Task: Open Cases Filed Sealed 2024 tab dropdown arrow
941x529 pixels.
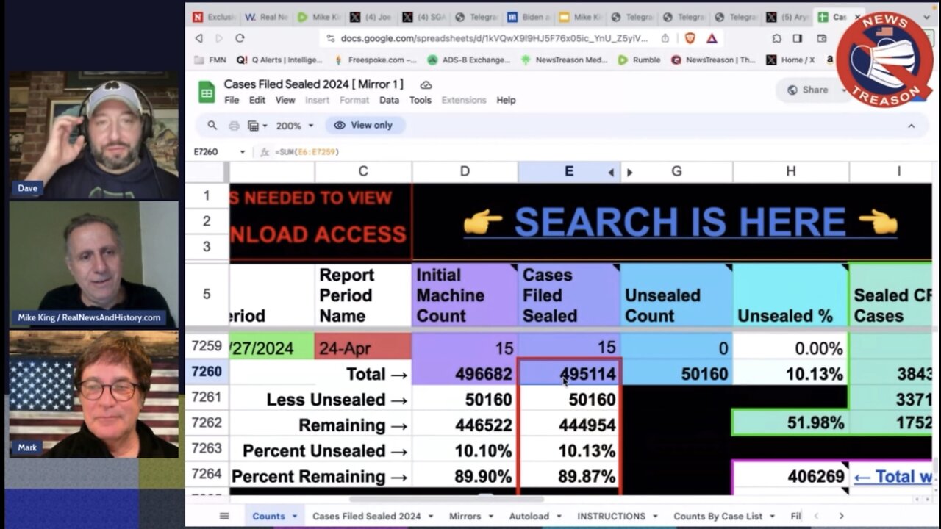Action: click(x=430, y=517)
